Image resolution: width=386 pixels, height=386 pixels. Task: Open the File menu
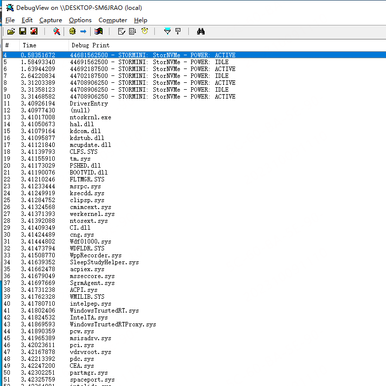(10, 20)
